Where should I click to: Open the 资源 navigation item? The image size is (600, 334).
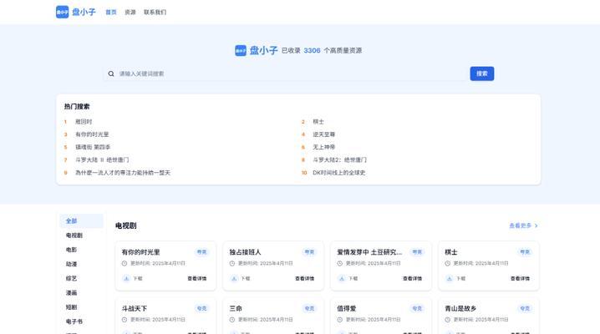[x=130, y=13]
